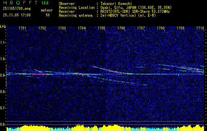The height and width of the screenshot is (131, 207).
Task: Click the meteor label
Action: [47, 10]
